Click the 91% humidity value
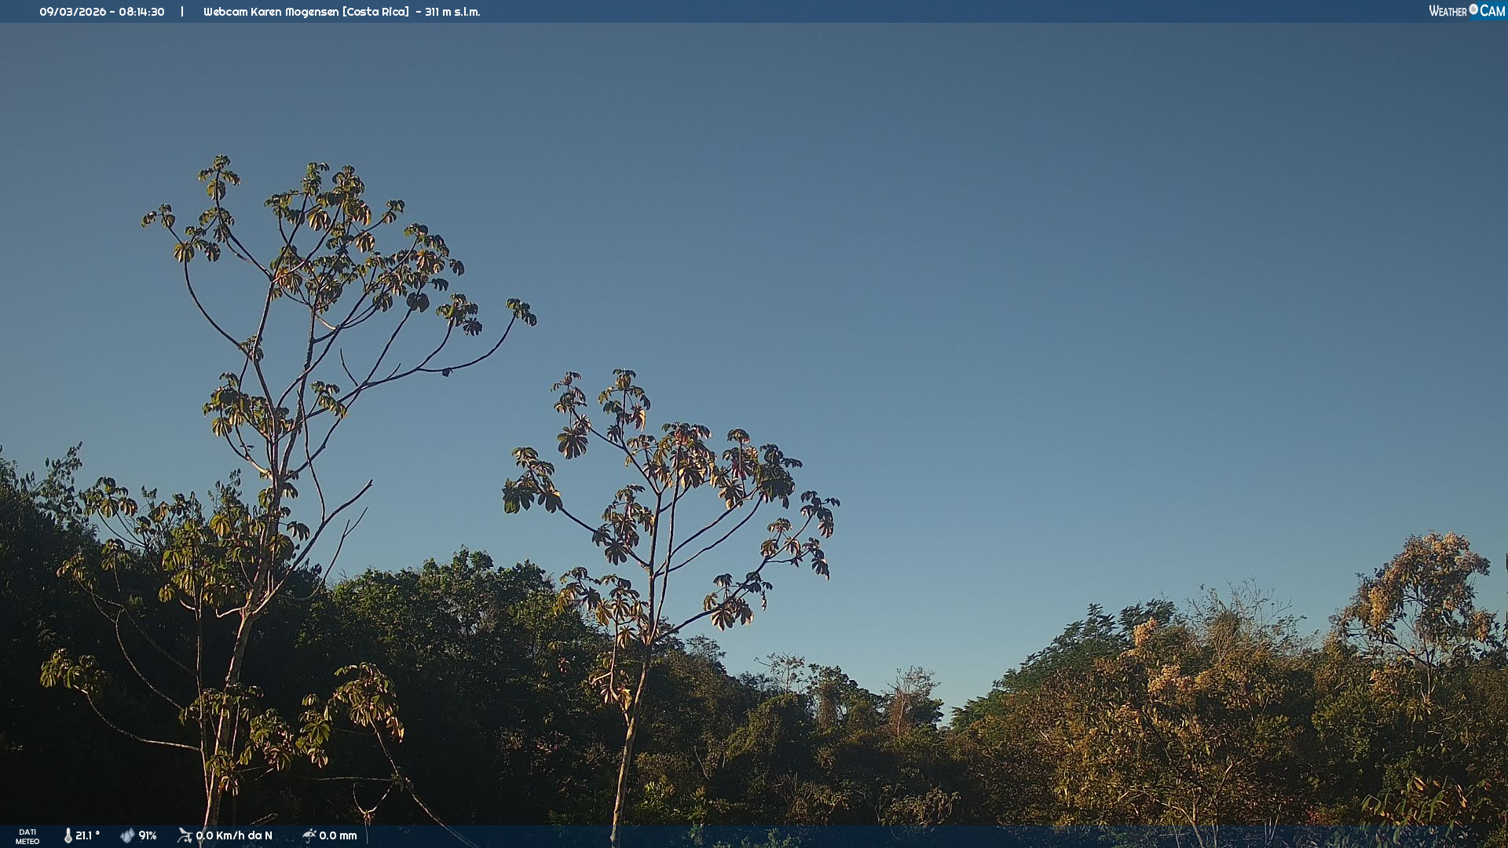The height and width of the screenshot is (848, 1508). pyautogui.click(x=148, y=835)
